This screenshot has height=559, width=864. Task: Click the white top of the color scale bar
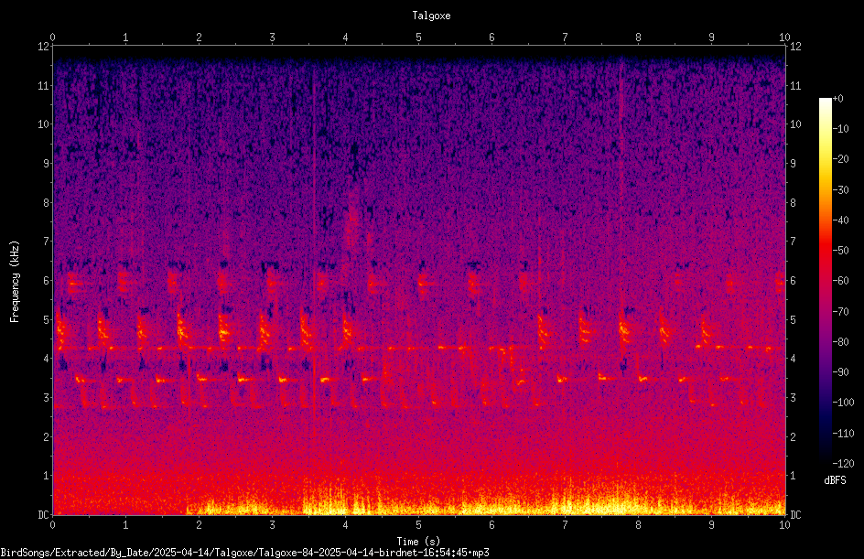tap(825, 102)
